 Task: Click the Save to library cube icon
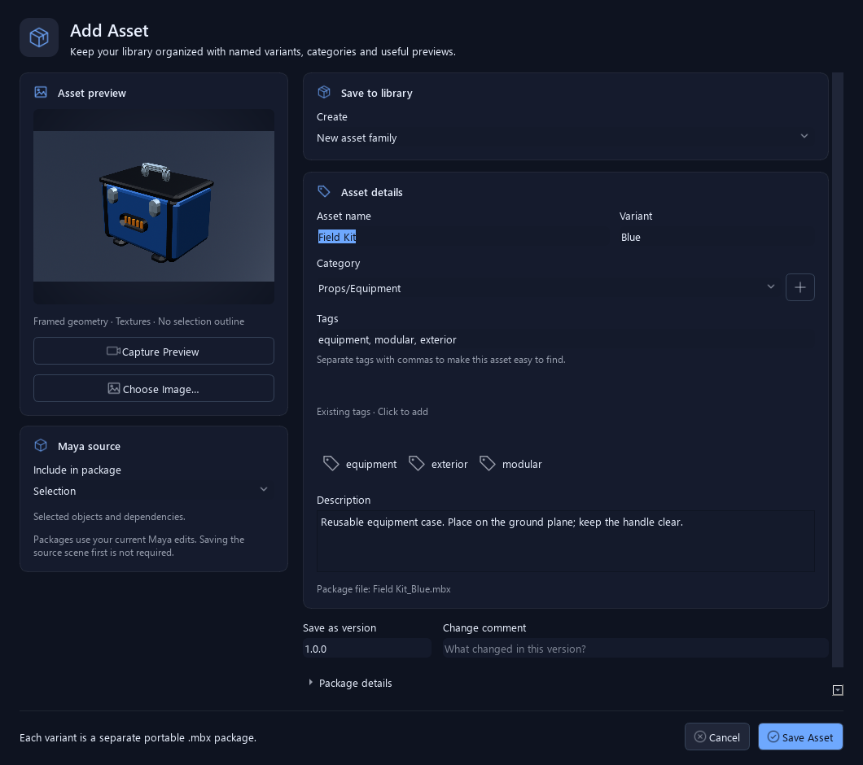[x=324, y=92]
